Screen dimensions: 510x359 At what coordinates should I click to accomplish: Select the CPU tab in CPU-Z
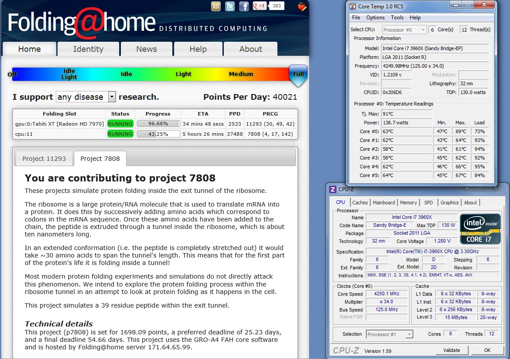pyautogui.click(x=340, y=202)
